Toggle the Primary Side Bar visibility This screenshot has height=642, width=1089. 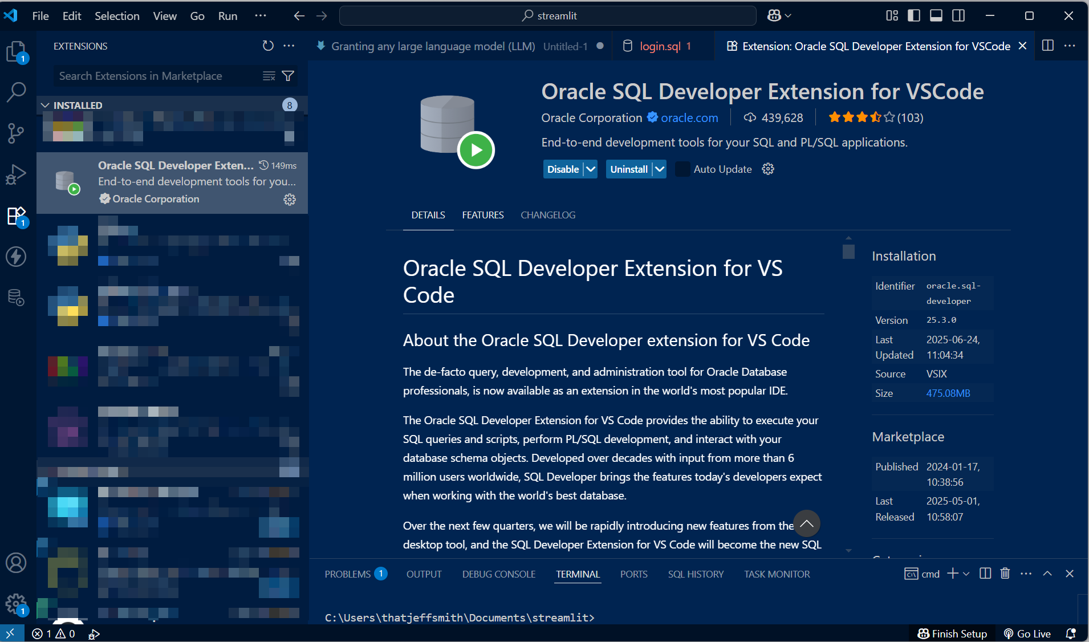point(913,15)
